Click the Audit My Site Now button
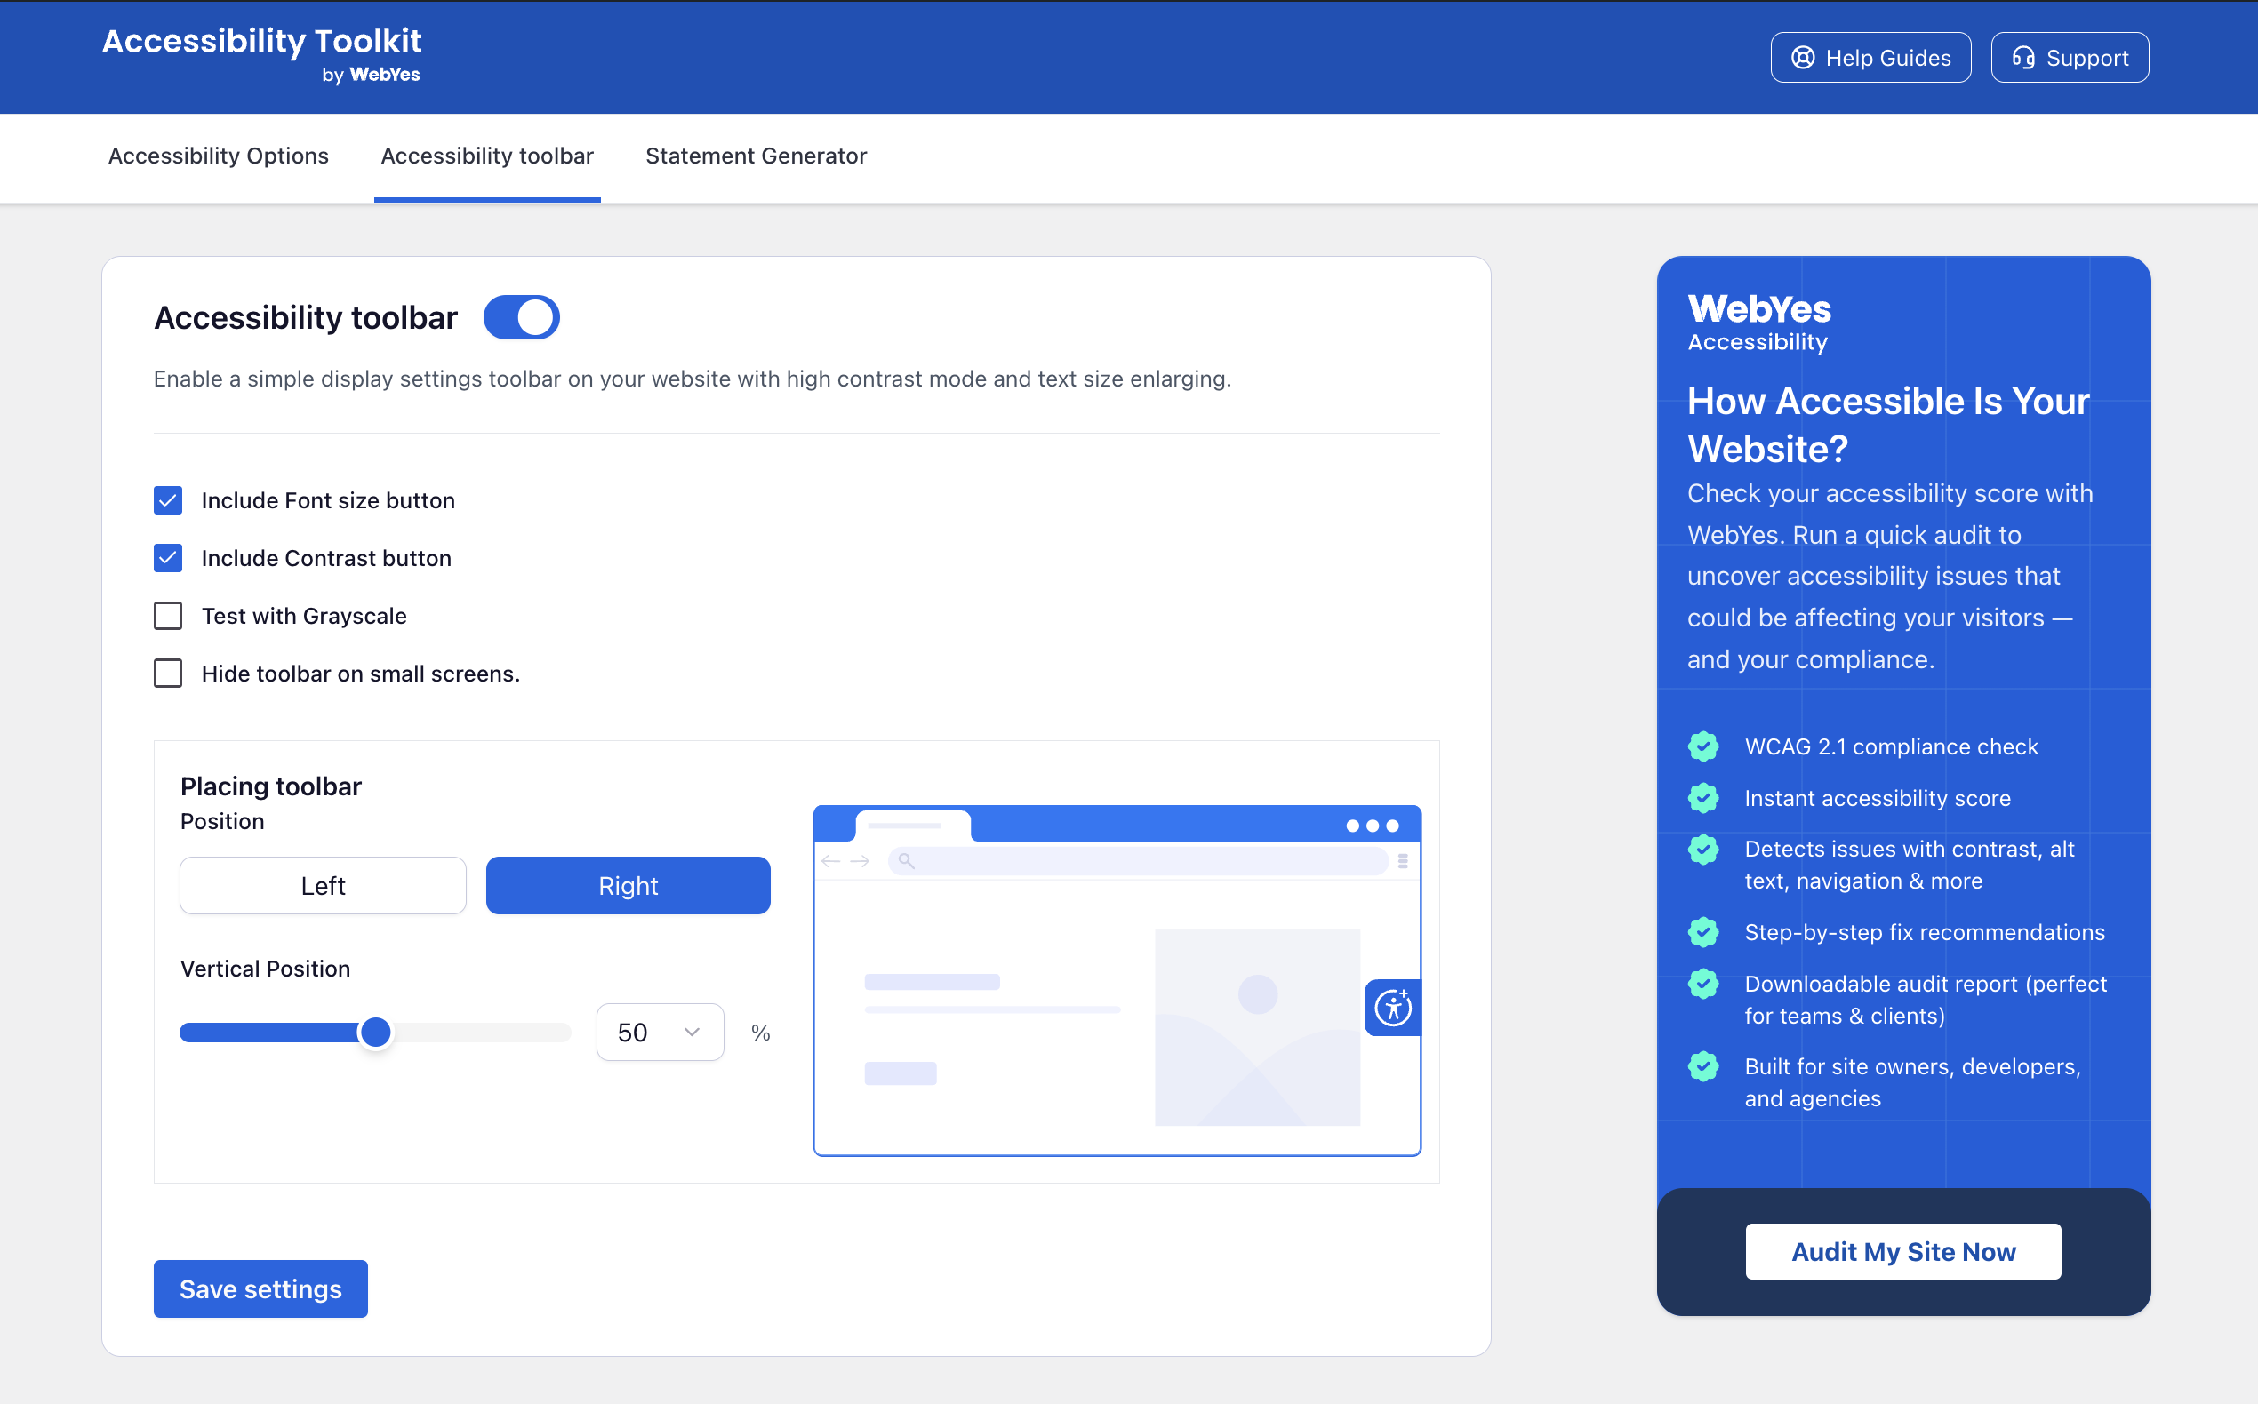 1902,1251
